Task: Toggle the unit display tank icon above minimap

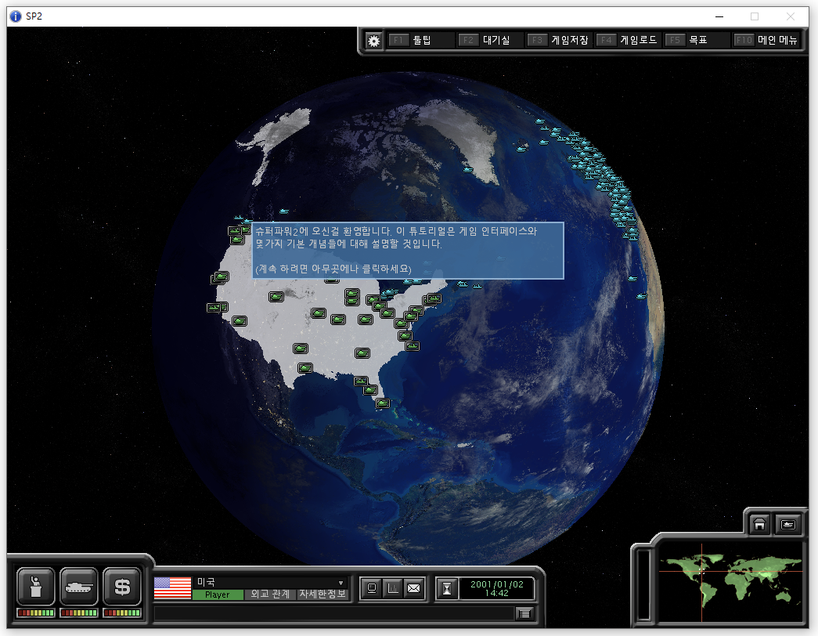Action: coord(787,524)
